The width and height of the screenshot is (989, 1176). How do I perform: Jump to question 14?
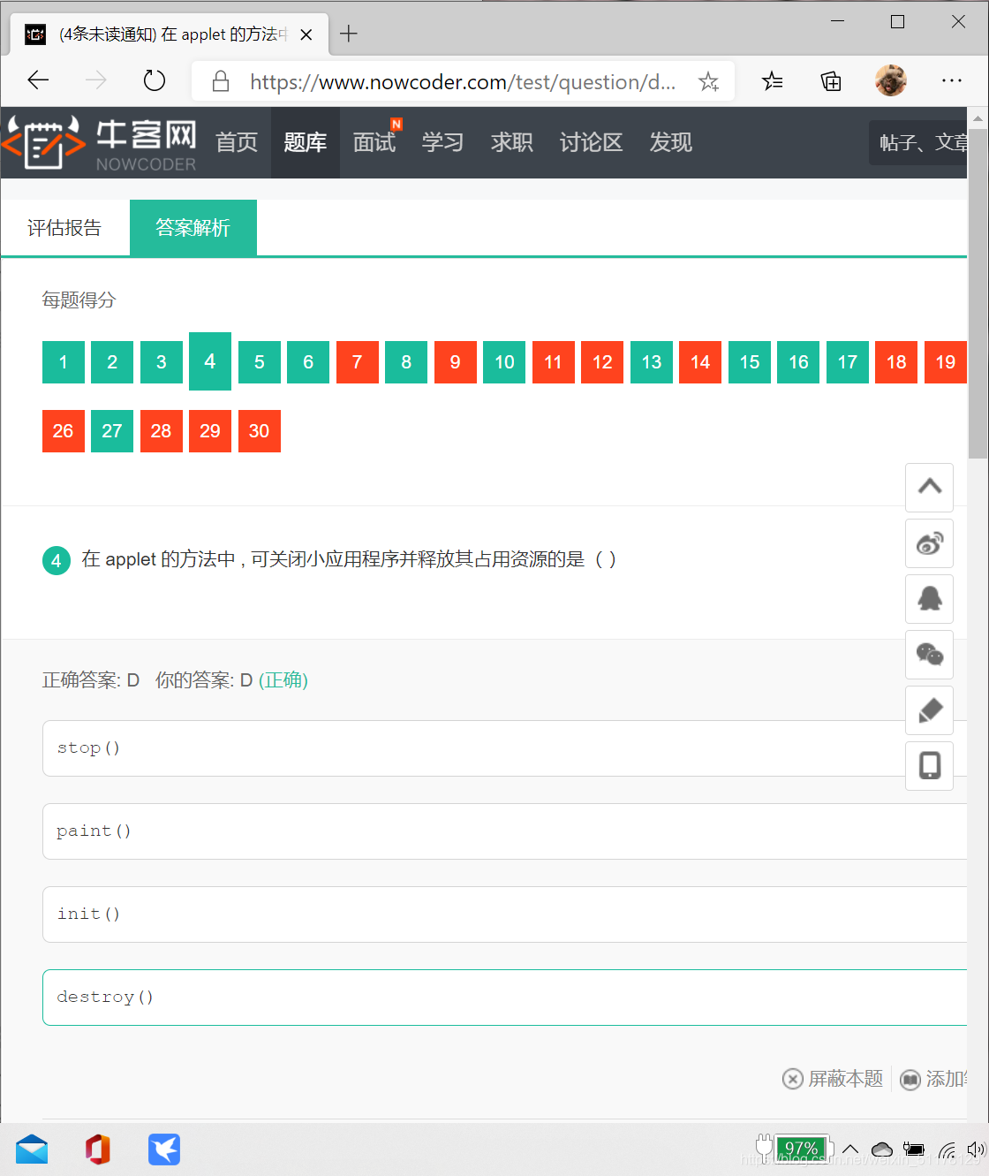coord(700,362)
